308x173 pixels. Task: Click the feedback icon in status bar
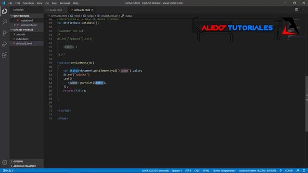(298, 171)
